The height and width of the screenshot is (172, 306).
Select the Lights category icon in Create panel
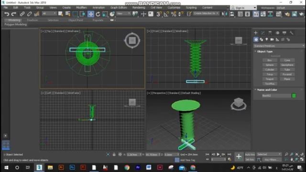click(x=267, y=40)
